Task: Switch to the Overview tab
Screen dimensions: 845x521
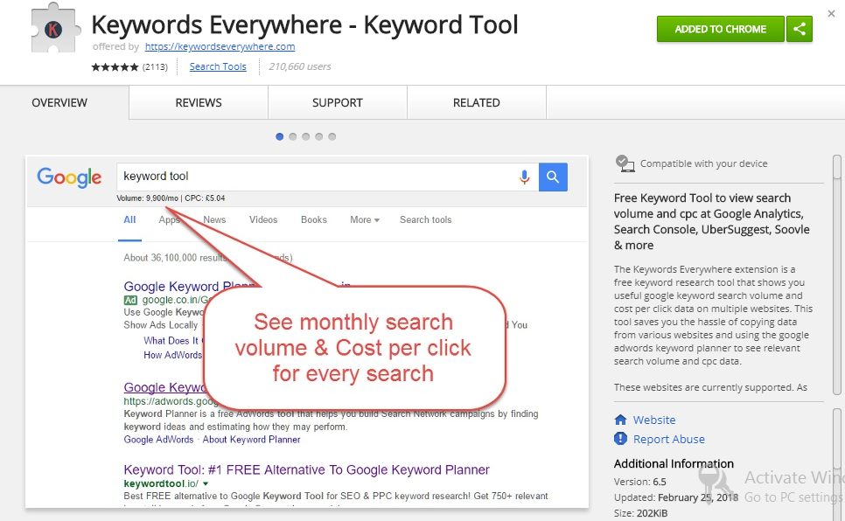Action: (x=59, y=102)
